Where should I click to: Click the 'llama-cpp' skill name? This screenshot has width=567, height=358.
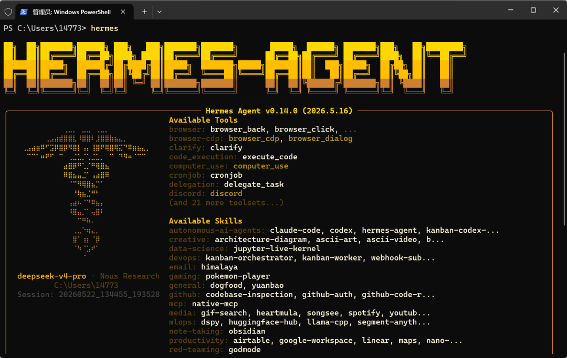click(327, 322)
